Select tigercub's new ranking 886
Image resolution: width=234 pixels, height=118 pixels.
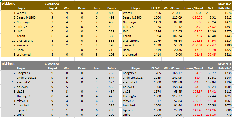[229, 110]
